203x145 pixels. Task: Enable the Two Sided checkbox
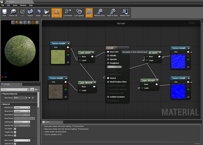point(15,129)
